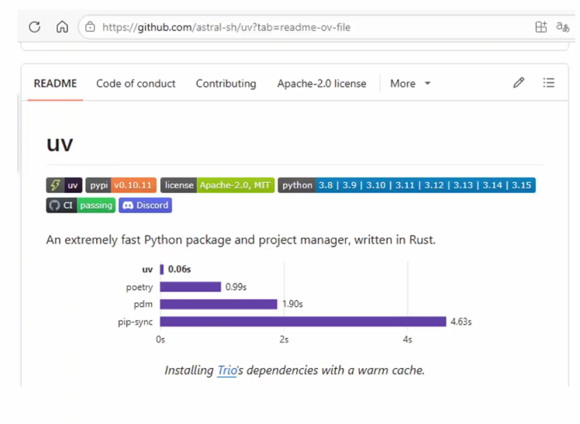Viewport: 580px width, 424px height.
Task: Open the Contributing tab
Action: coord(226,84)
